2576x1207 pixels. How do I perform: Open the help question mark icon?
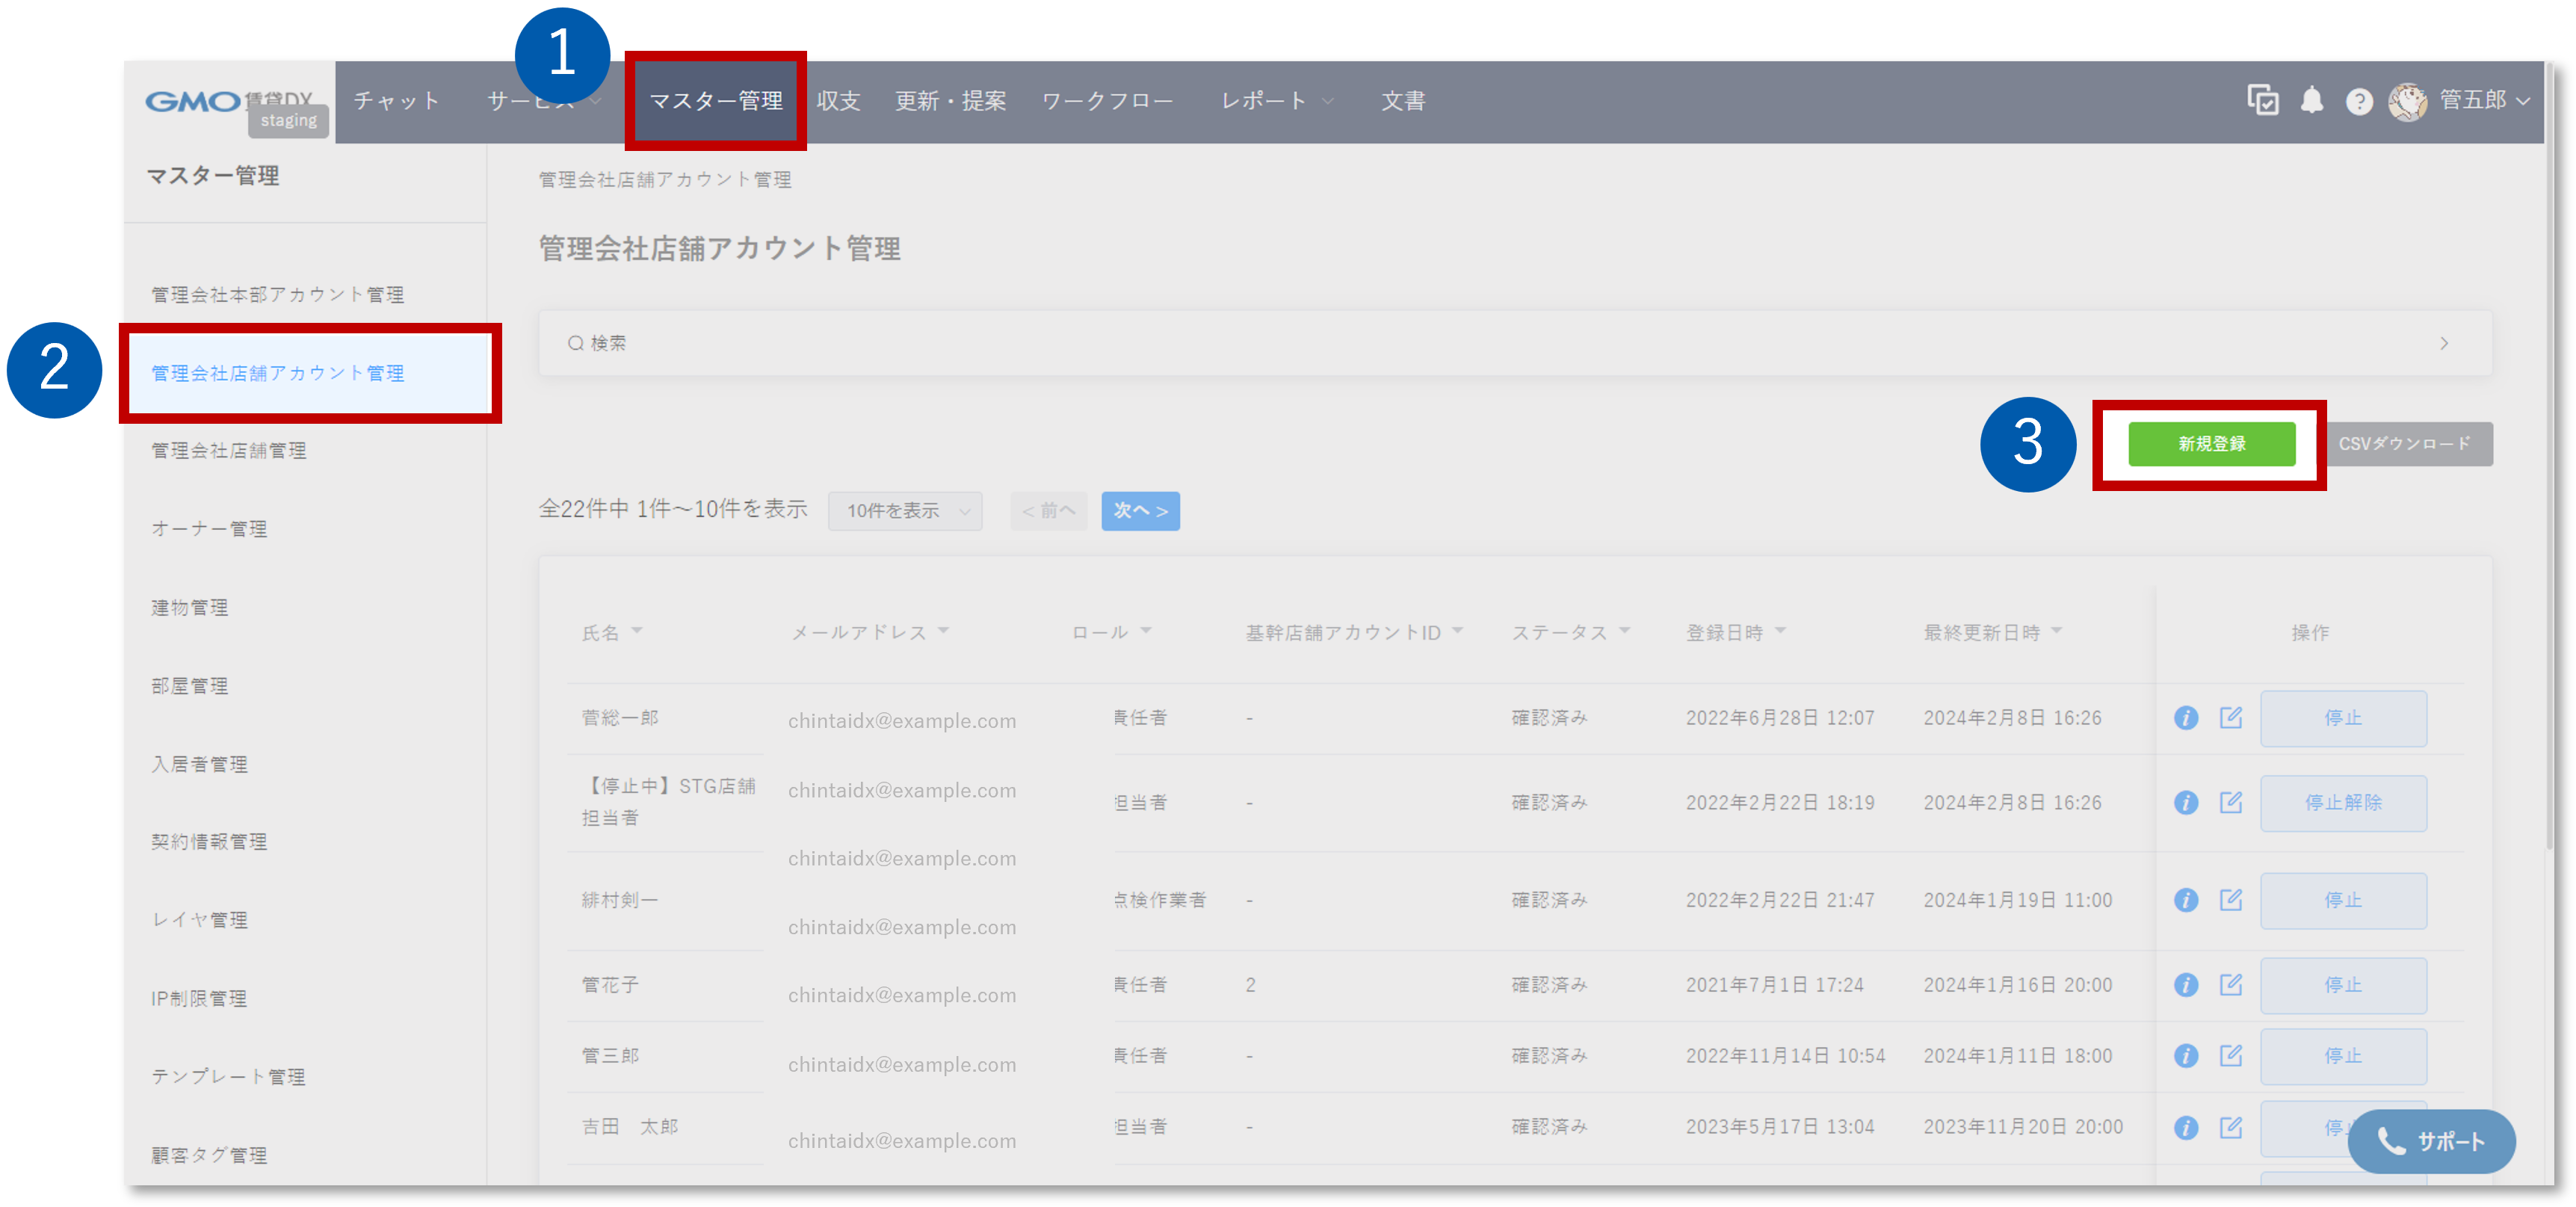[2359, 102]
